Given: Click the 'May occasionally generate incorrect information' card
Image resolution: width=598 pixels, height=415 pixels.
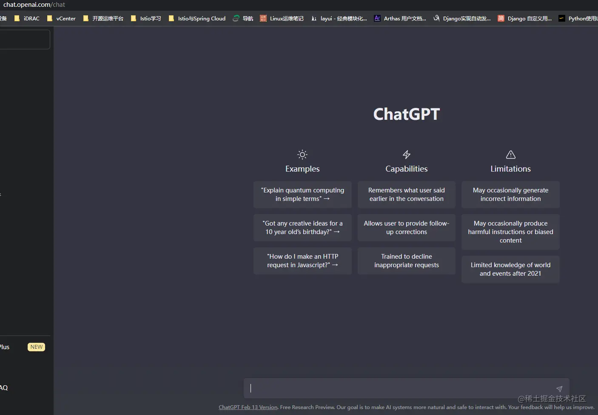Looking at the screenshot, I should tap(511, 195).
